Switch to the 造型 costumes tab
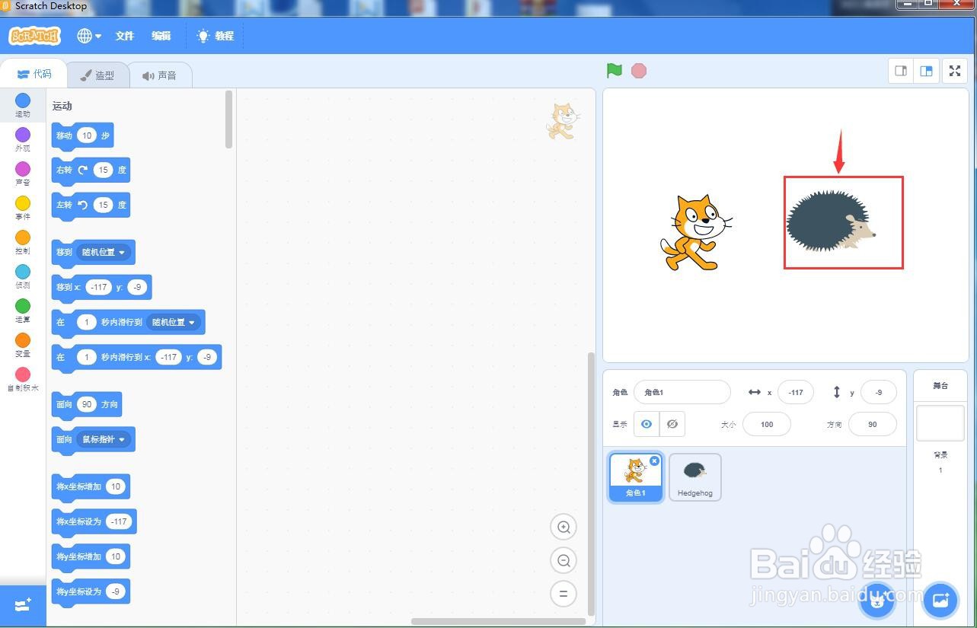977x628 pixels. pos(97,75)
